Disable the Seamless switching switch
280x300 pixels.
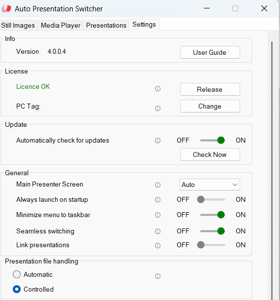(212, 231)
